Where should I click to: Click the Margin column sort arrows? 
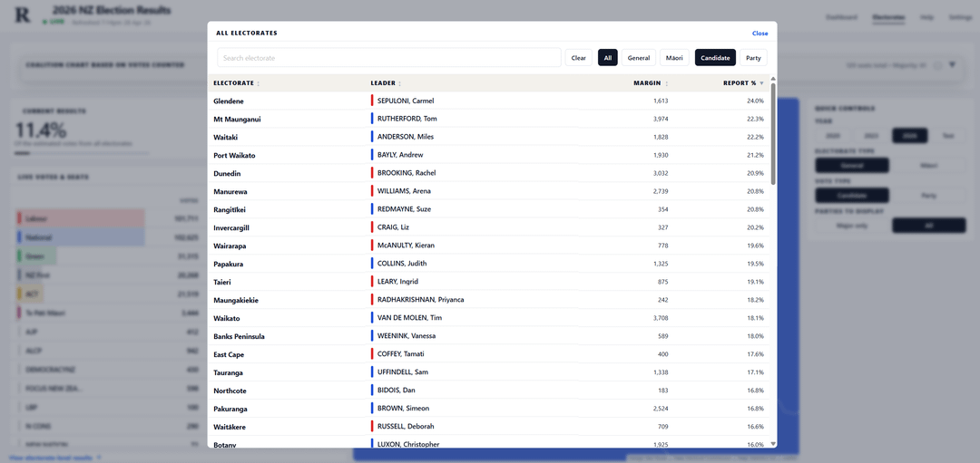pos(667,83)
